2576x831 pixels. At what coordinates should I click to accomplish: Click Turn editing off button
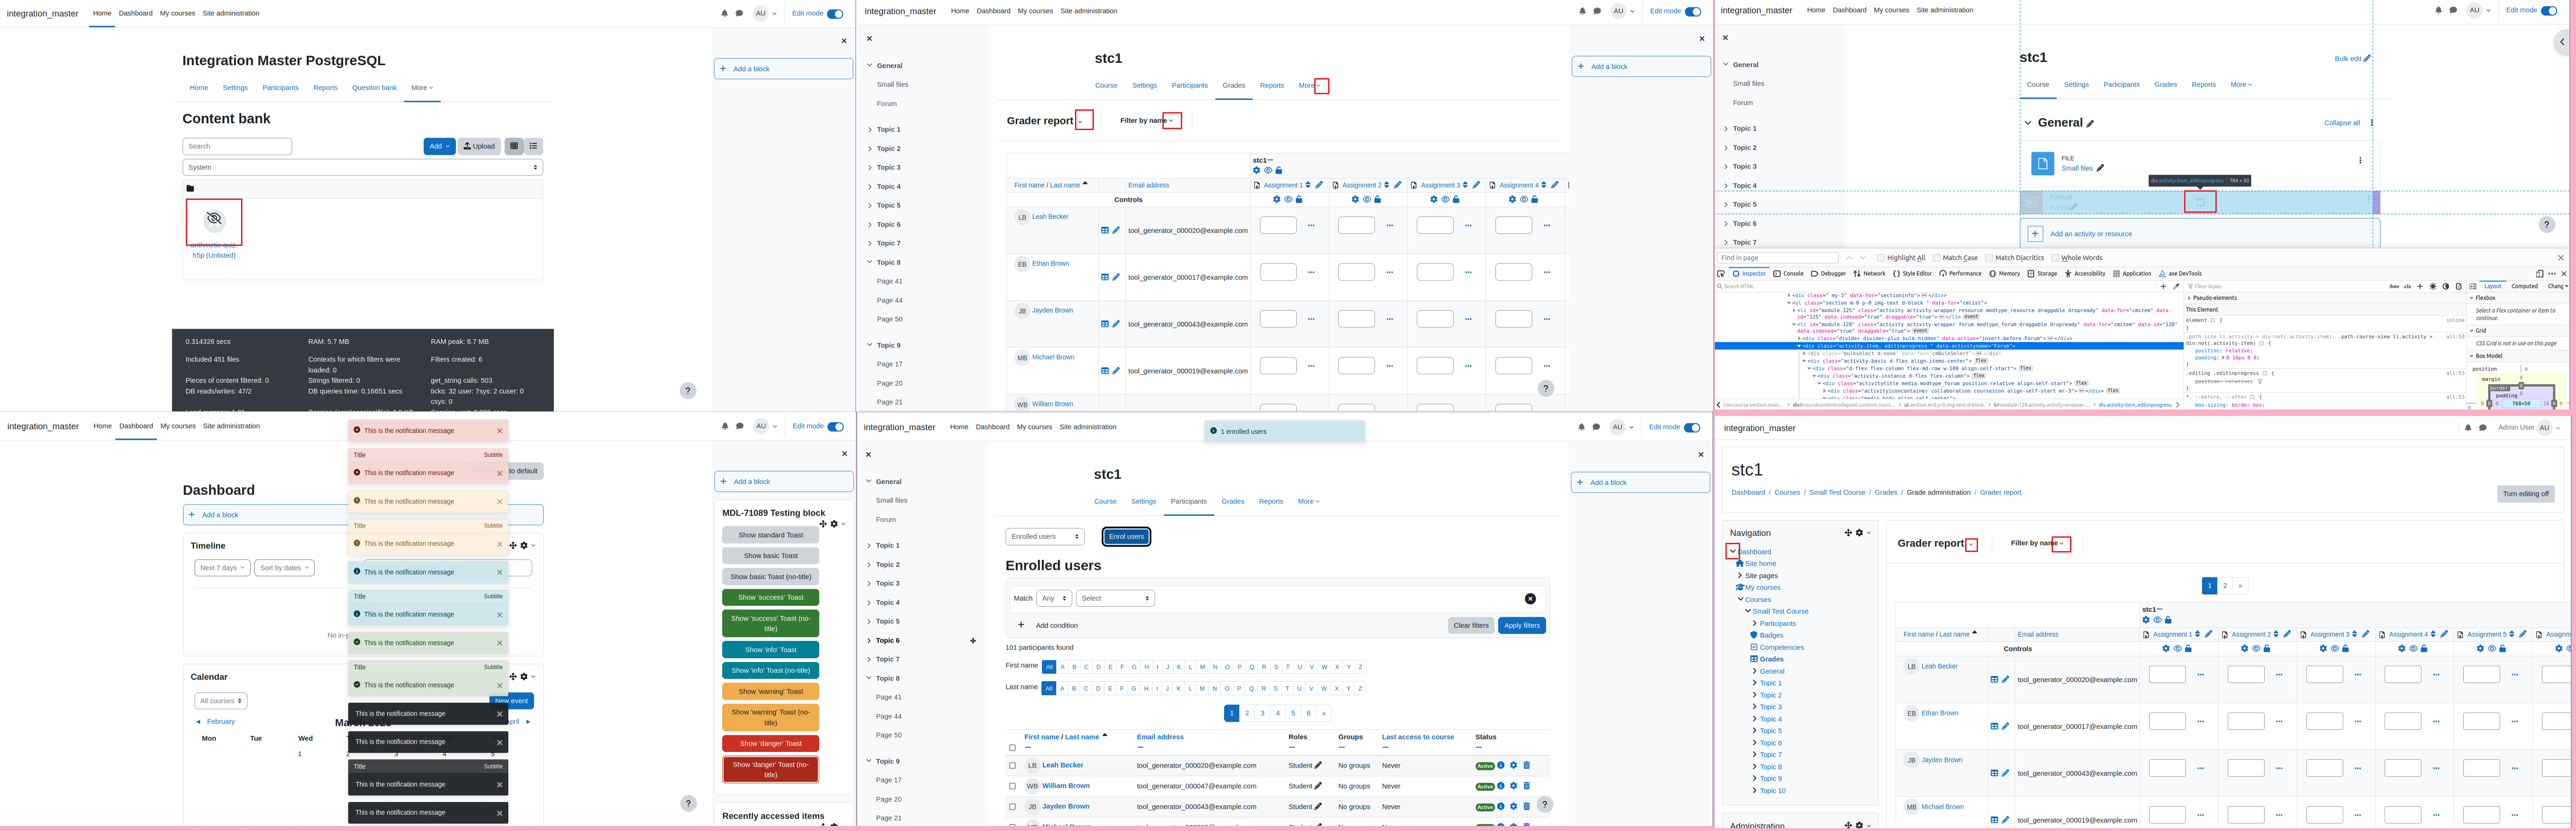point(2526,494)
